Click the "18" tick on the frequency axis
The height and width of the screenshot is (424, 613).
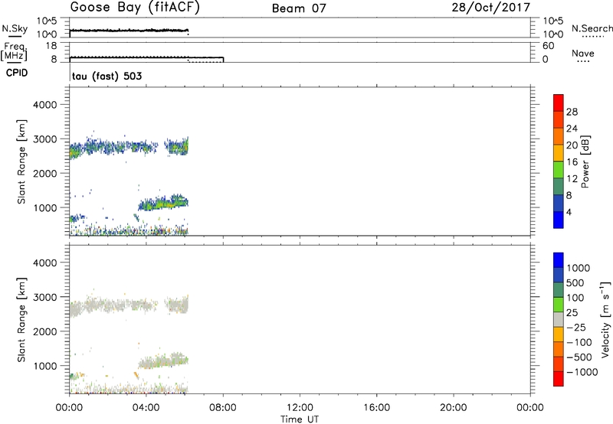(51, 46)
